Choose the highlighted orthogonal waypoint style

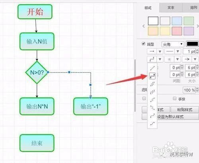[x=152, y=76]
